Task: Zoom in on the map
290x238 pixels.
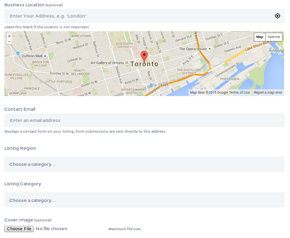Action: pos(9,36)
